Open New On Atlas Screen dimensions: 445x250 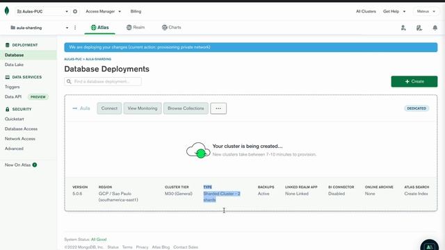coord(17,165)
